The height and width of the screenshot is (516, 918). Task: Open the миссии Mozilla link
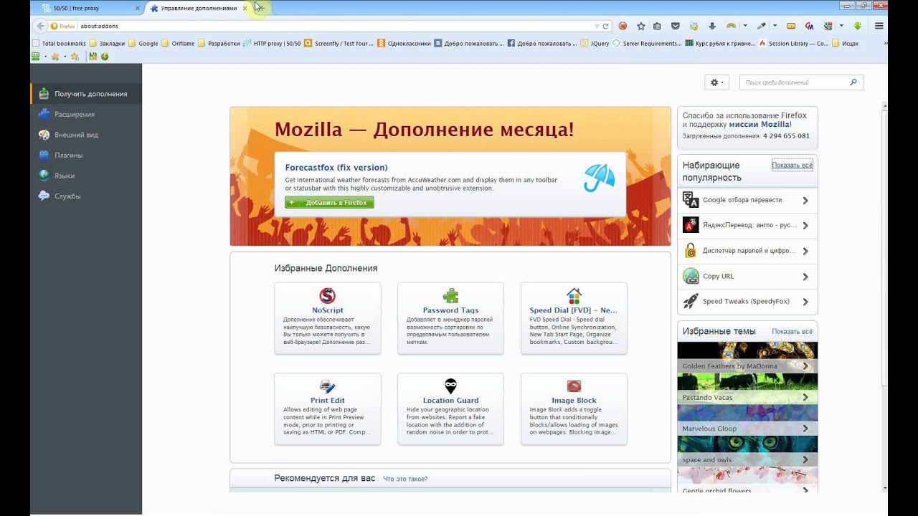(x=760, y=125)
